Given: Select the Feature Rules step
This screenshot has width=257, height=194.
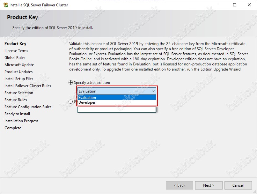Looking at the screenshot, I should click(16, 100).
